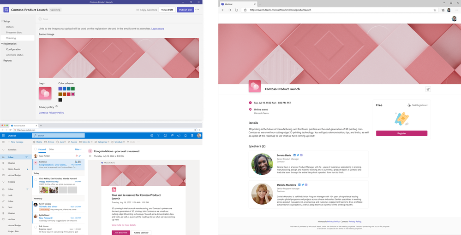The image size is (461, 235).
Task: Switch to the Focused inbox tab
Action: (x=42, y=149)
